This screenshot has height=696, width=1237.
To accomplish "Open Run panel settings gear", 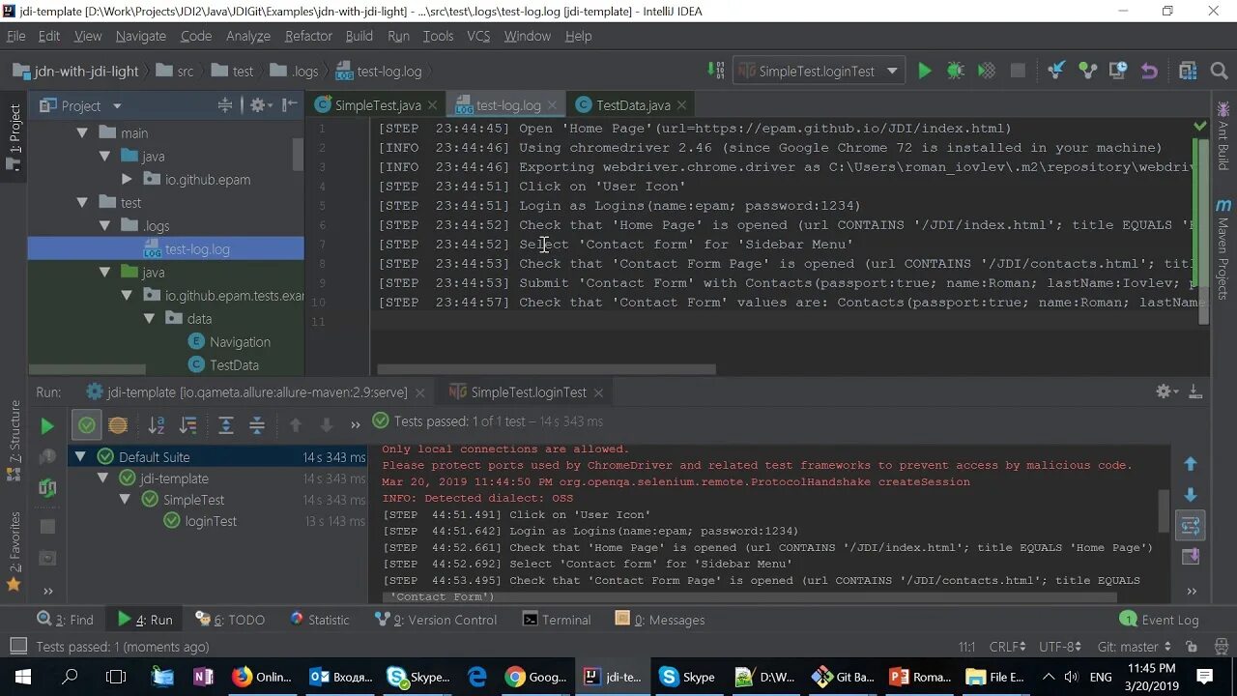I will tap(1165, 391).
